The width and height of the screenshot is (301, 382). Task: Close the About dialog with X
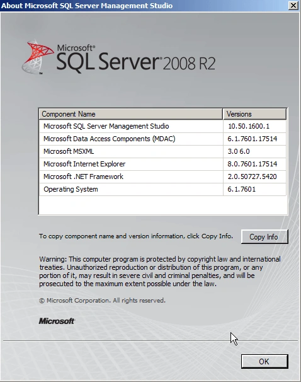(293, 6)
